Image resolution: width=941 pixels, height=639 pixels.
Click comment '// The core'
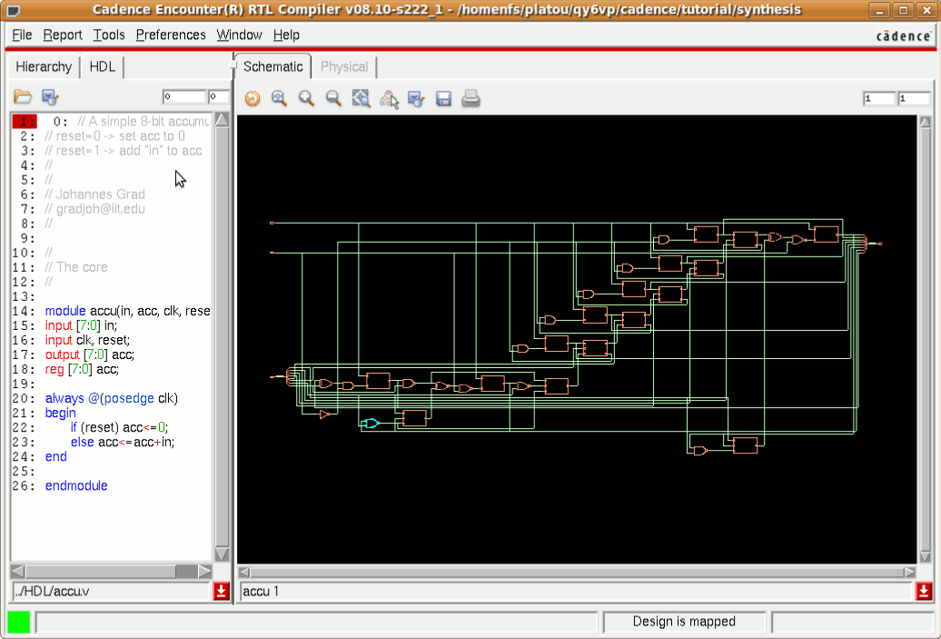tap(76, 267)
